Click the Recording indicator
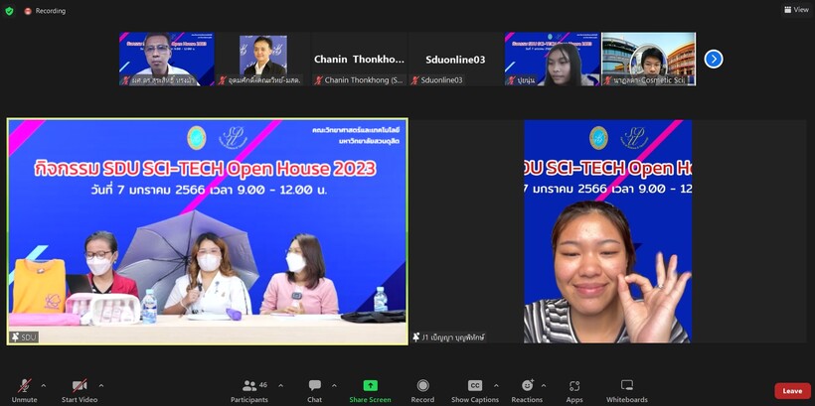This screenshot has width=815, height=406. (45, 11)
